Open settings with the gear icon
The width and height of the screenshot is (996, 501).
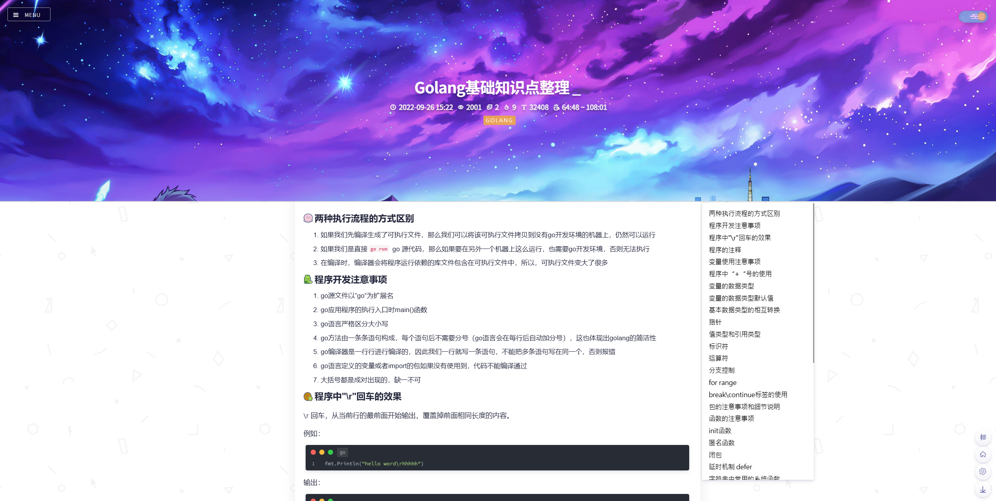coord(983,472)
